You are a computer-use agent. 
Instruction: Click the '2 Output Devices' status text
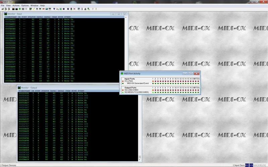click(x=8, y=165)
